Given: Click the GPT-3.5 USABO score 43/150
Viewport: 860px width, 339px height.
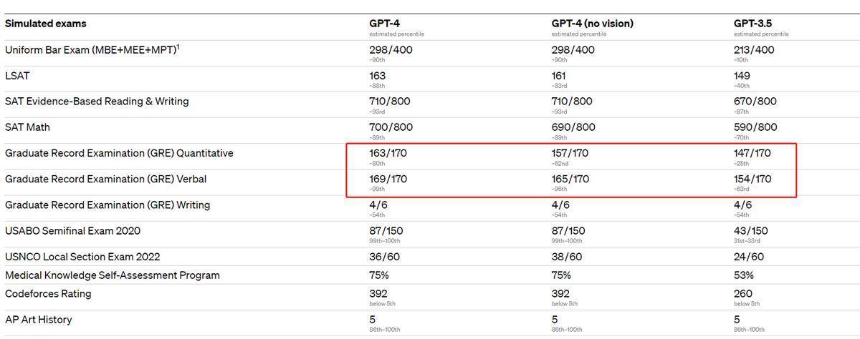Looking at the screenshot, I should coord(750,230).
